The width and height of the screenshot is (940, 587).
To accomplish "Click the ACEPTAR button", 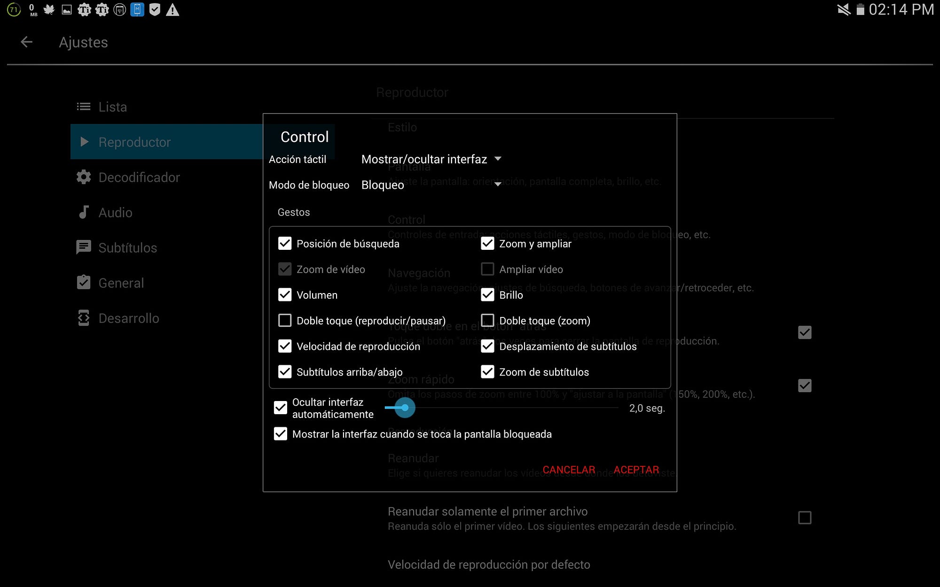I will pyautogui.click(x=636, y=470).
